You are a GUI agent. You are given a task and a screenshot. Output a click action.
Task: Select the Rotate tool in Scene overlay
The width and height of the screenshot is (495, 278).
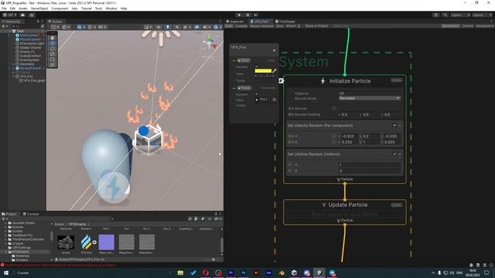(x=52, y=49)
